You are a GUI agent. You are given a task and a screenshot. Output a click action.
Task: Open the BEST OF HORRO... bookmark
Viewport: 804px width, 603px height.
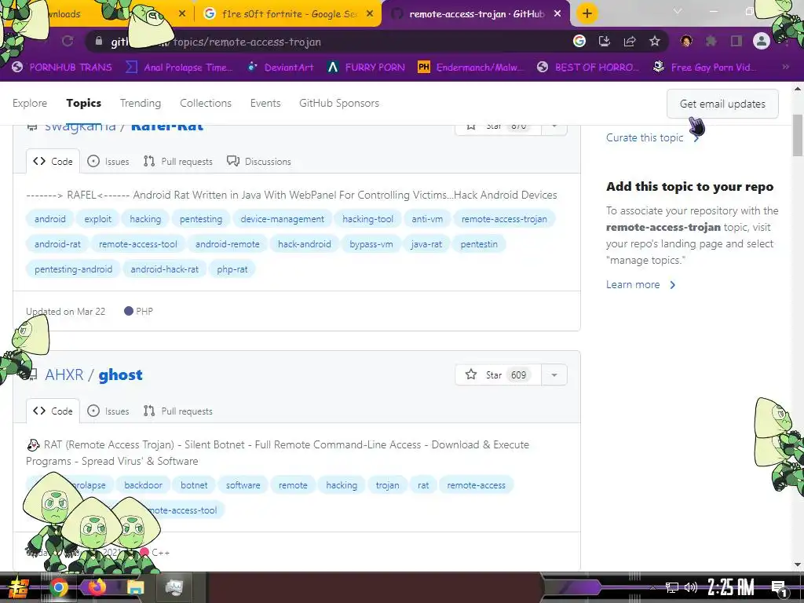click(x=587, y=68)
